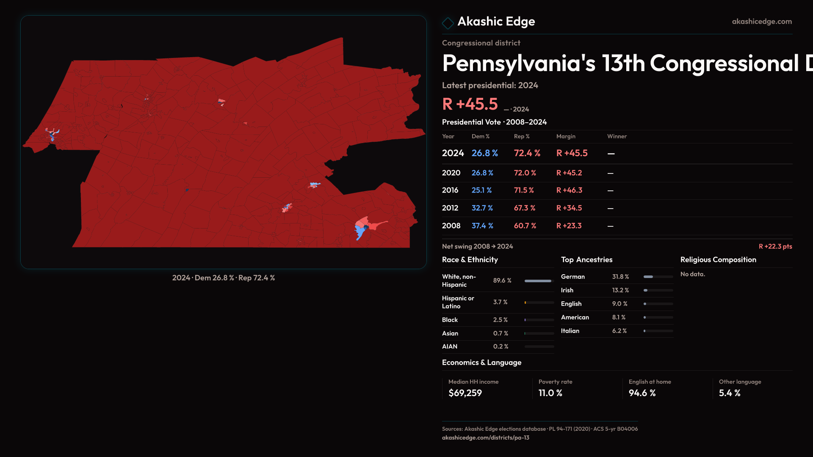Click the Net swing R +22.3 pts value
This screenshot has height=457, width=813.
[x=775, y=246]
